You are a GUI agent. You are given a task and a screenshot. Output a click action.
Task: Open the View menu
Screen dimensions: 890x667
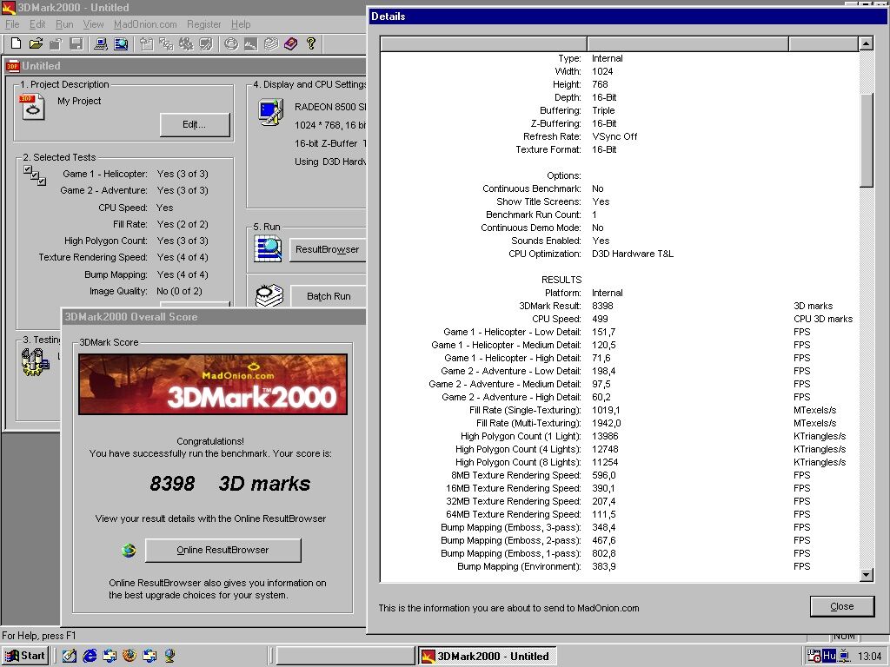click(x=93, y=24)
